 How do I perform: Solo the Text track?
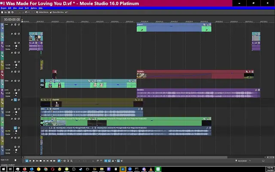pos(18,25)
